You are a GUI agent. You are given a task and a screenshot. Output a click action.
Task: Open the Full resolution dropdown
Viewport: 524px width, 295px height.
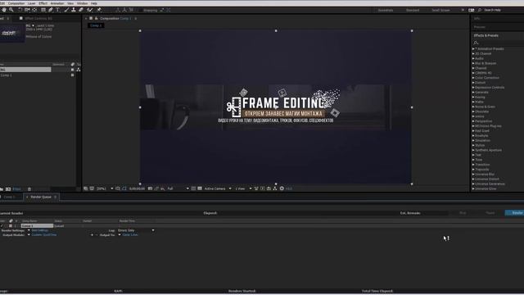(178, 189)
